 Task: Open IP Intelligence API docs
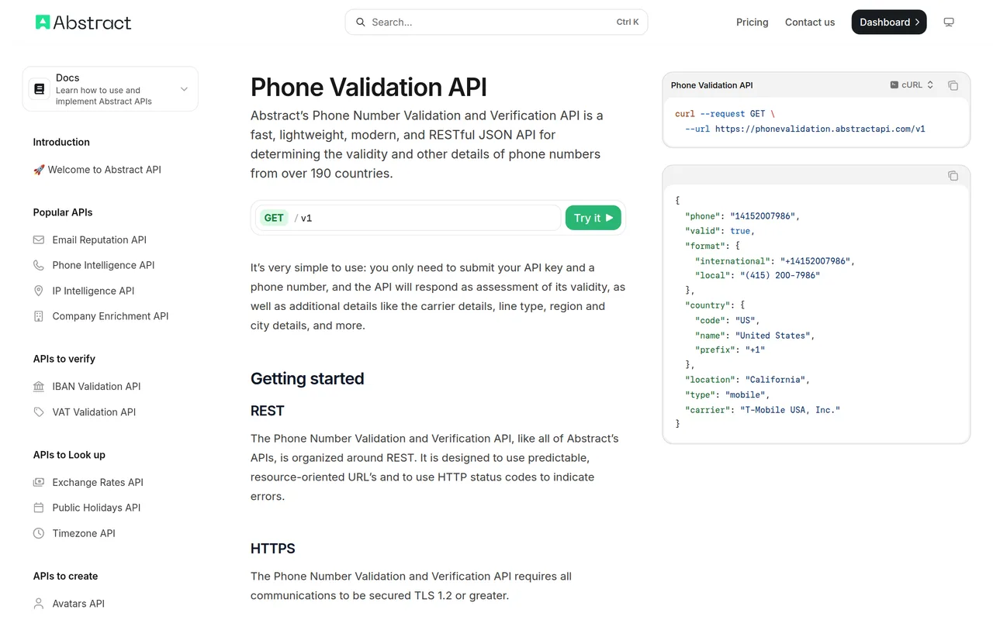tap(93, 291)
